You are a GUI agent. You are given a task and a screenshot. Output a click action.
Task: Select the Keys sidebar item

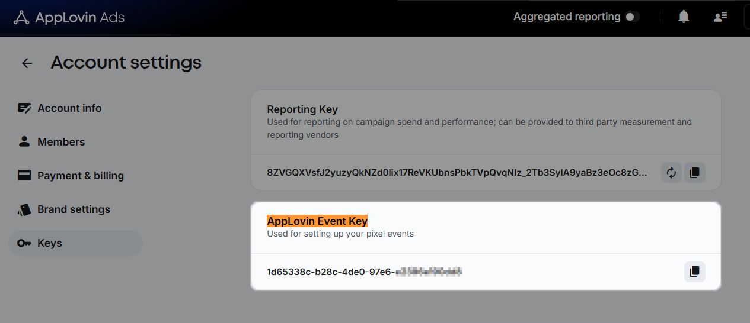(x=76, y=243)
